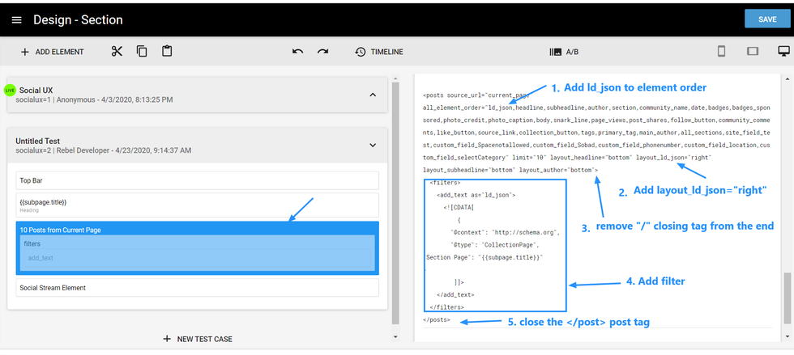Viewport: 794px width, 355px height.
Task: Select the Top Bar element
Action: pos(197,180)
